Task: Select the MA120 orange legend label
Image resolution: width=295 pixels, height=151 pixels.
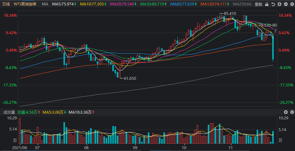Action: 215,4
